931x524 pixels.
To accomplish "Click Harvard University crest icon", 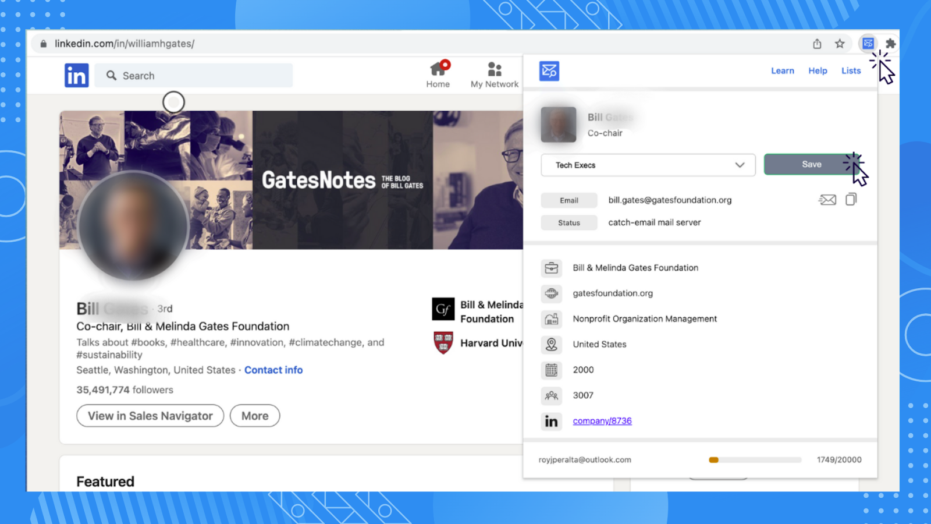I will [443, 343].
